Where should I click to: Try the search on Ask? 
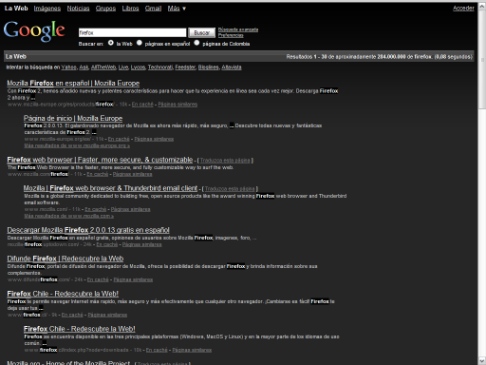pyautogui.click(x=84, y=67)
